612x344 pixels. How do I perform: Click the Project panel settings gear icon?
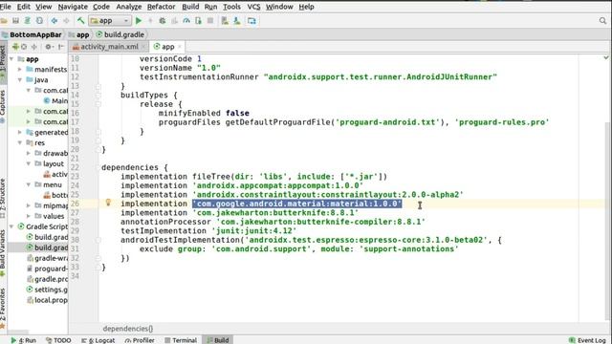click(x=49, y=47)
